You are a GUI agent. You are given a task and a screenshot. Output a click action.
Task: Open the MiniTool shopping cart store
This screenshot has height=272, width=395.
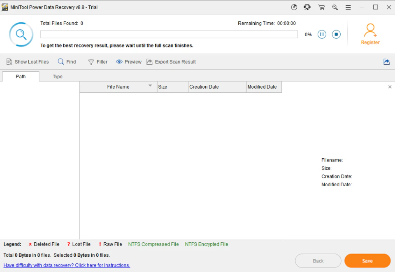321,7
